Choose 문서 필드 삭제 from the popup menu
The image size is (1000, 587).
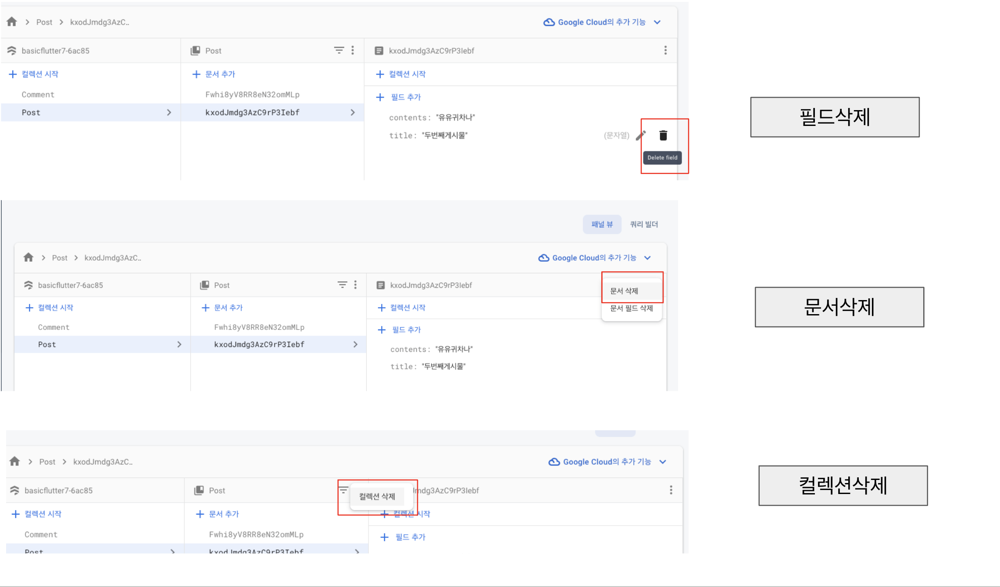click(631, 308)
